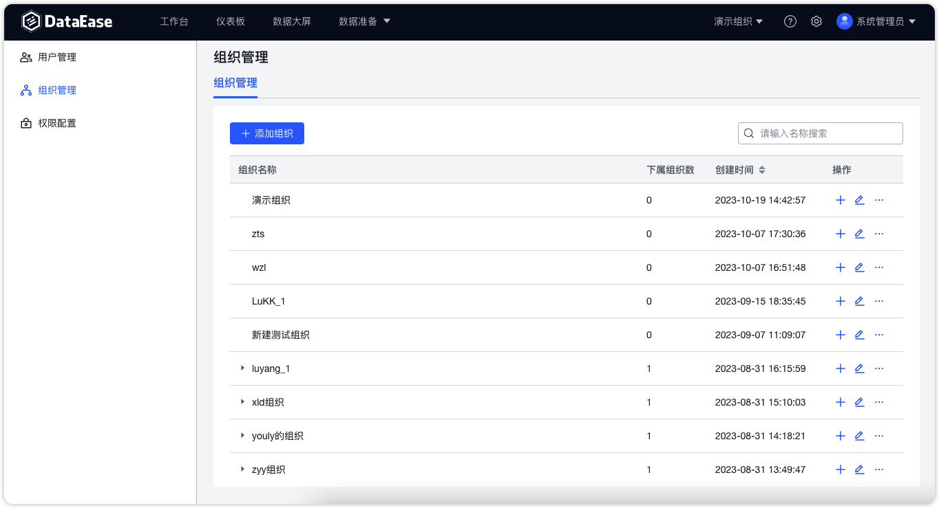
Task: Select the 演示组织 name cell
Action: click(271, 200)
